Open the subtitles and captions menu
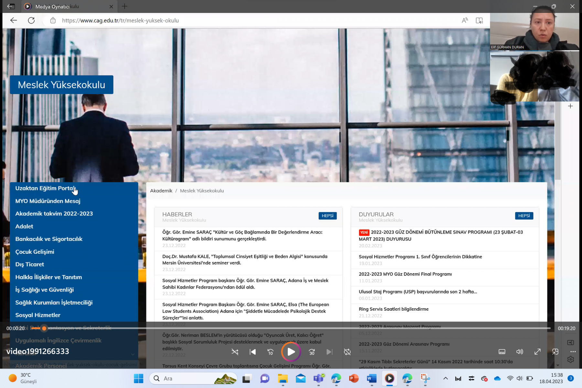582x388 pixels. click(502, 352)
